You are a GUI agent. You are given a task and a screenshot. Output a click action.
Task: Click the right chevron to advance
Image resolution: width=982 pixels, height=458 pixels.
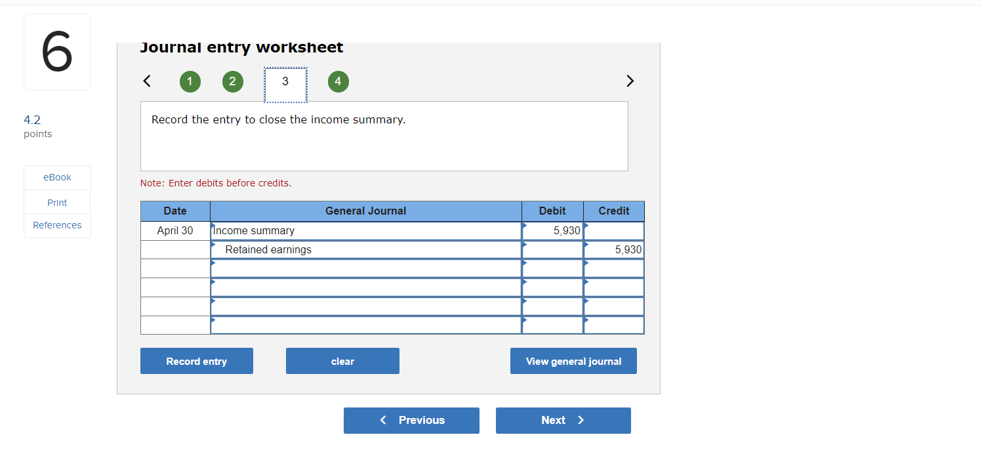tap(630, 81)
